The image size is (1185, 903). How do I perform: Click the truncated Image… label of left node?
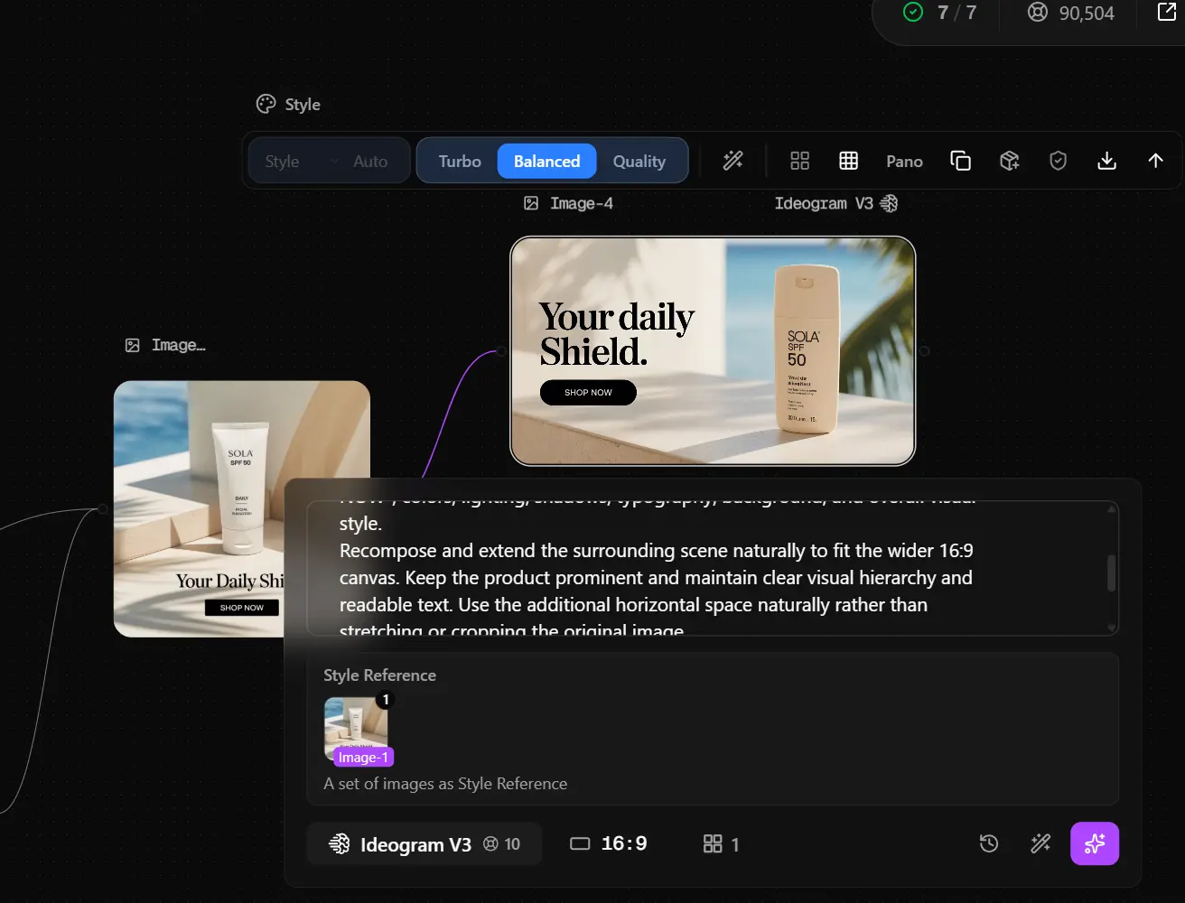179,345
